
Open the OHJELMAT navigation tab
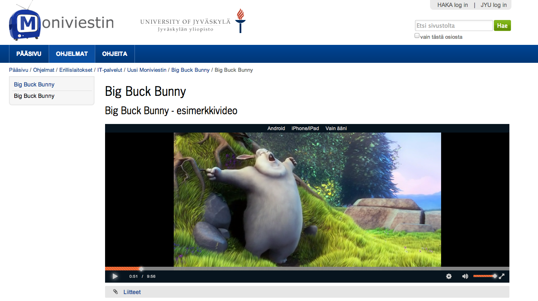(72, 54)
